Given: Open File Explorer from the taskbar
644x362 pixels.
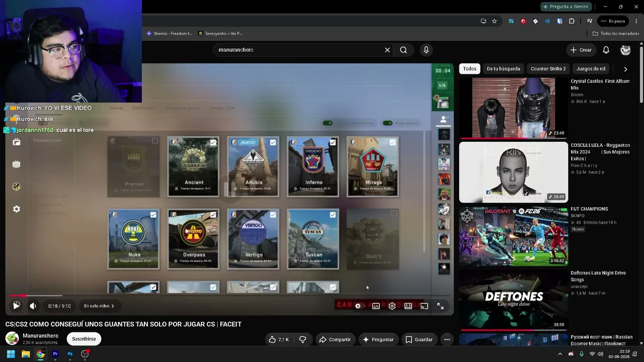Looking at the screenshot, I should (x=26, y=354).
